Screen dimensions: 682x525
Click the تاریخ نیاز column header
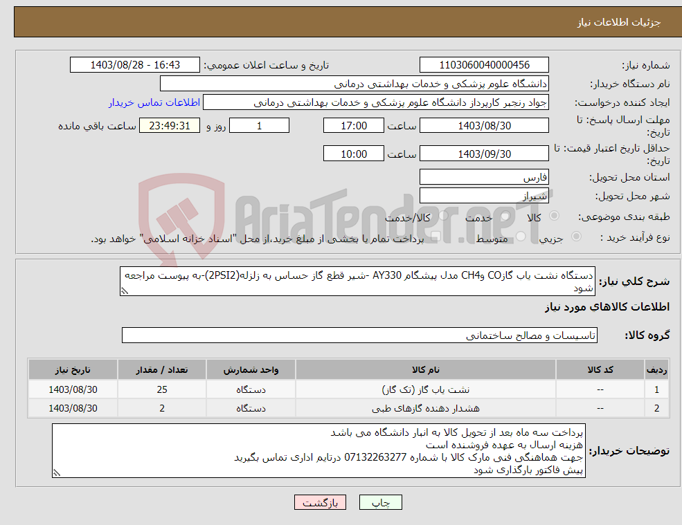tap(73, 370)
